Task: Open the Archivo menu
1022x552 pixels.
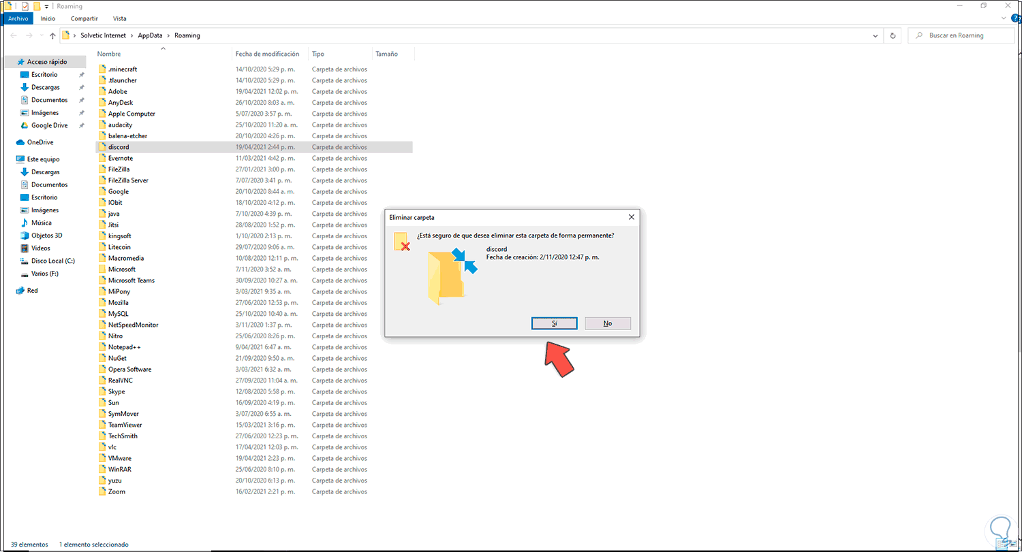Action: tap(18, 18)
